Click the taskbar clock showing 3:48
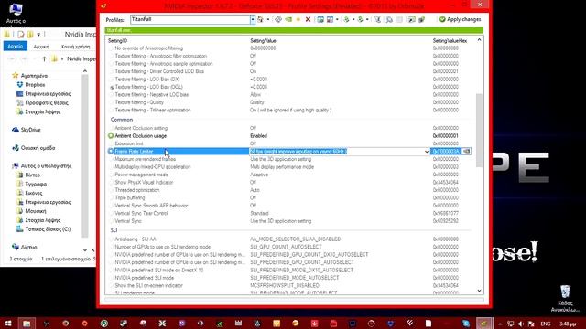The height and width of the screenshot is (329, 586). coord(568,324)
